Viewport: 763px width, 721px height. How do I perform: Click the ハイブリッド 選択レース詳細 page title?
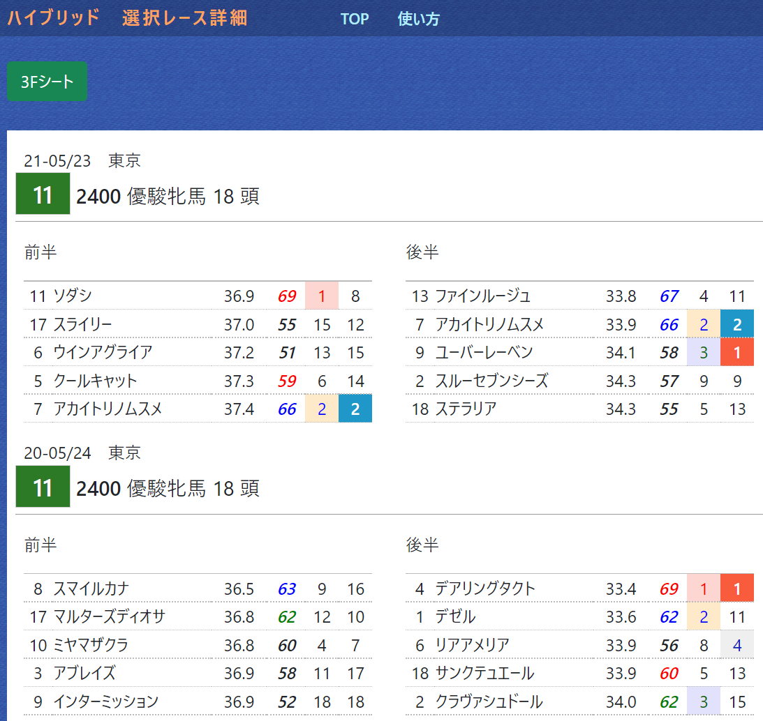(128, 18)
